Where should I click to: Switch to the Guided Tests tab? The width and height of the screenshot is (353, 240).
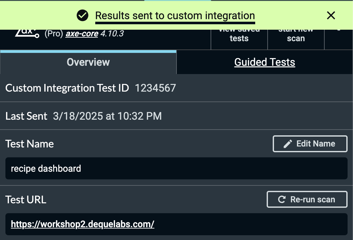(264, 62)
